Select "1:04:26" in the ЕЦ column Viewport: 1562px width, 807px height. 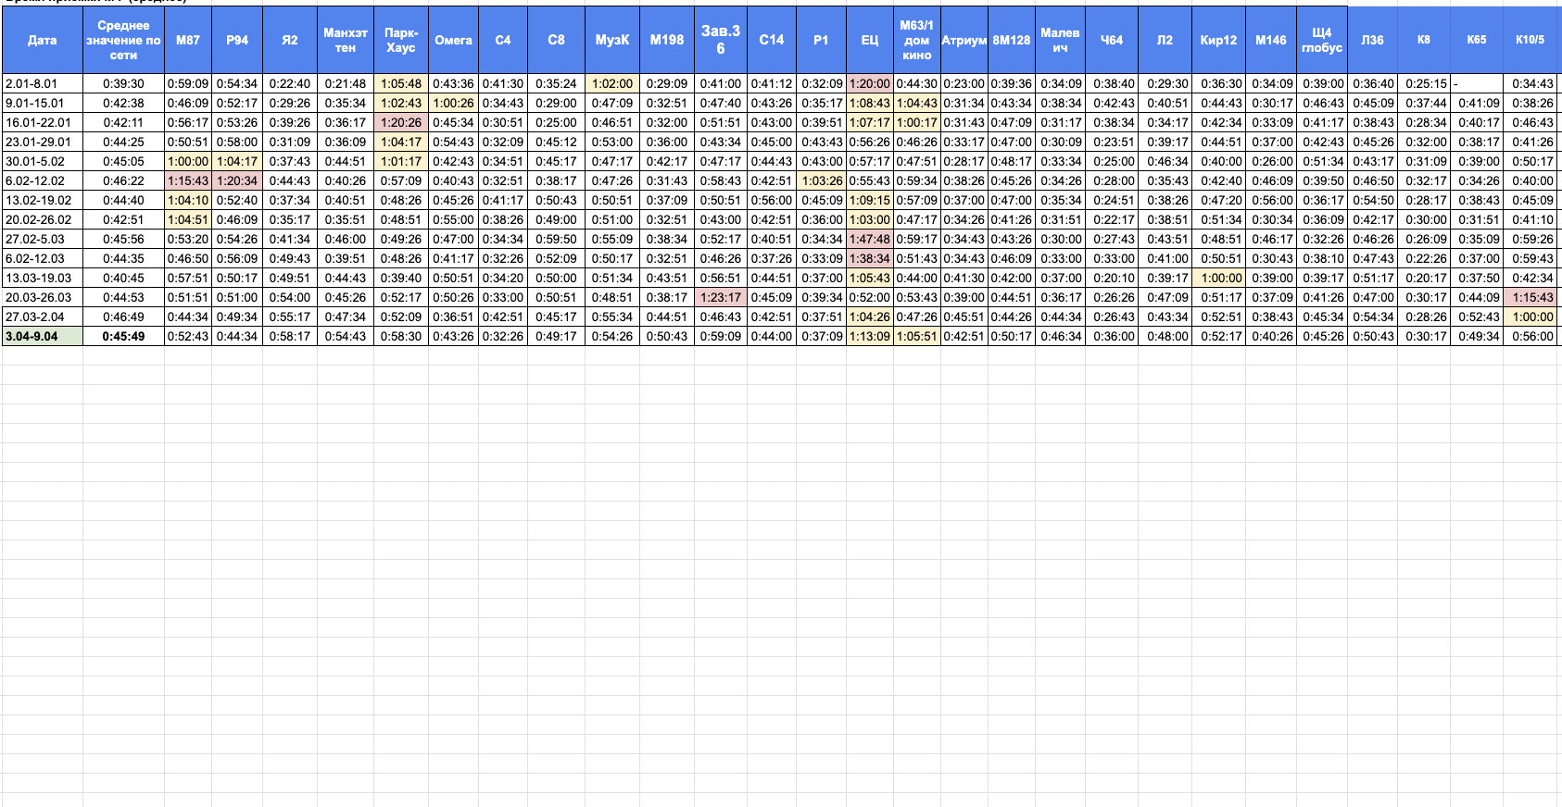point(870,317)
